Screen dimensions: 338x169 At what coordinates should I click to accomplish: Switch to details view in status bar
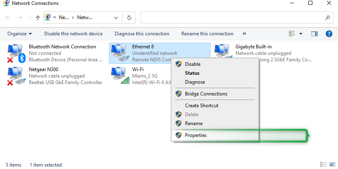(x=323, y=165)
